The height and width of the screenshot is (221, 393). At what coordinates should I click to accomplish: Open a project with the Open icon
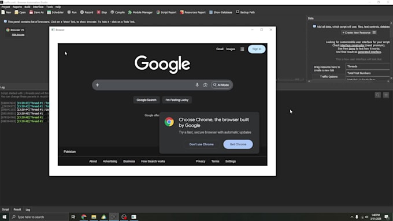coord(20,12)
